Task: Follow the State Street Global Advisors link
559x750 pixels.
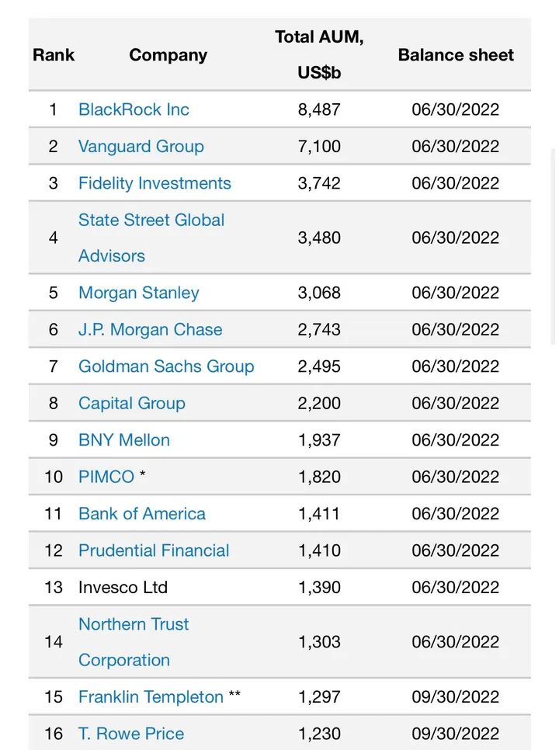Action: pos(151,220)
